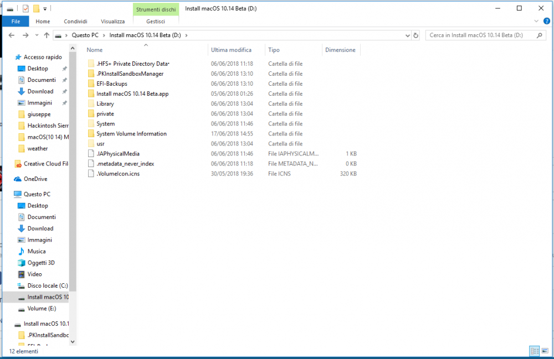The height and width of the screenshot is (359, 554).
Task: Open the address bar history dropdown
Action: (x=407, y=35)
